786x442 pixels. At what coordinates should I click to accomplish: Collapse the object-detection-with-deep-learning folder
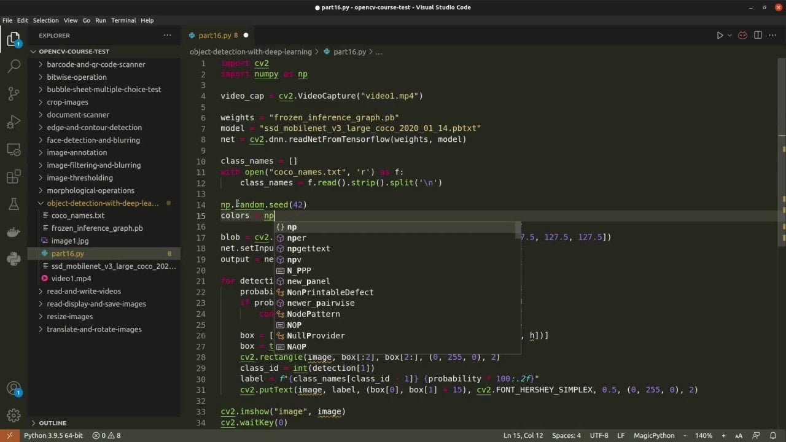click(102, 203)
